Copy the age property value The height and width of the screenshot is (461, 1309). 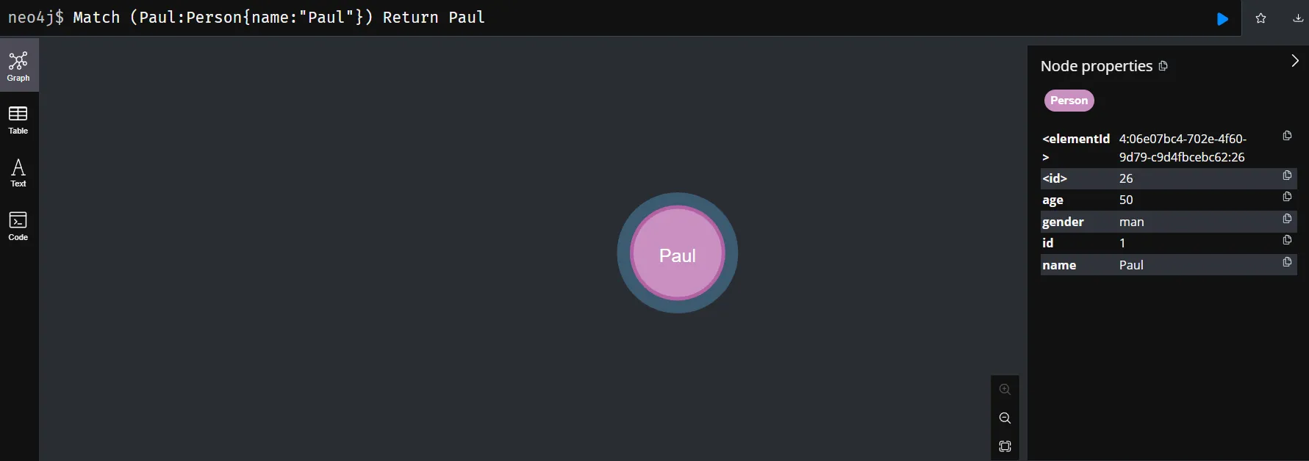[x=1287, y=197]
